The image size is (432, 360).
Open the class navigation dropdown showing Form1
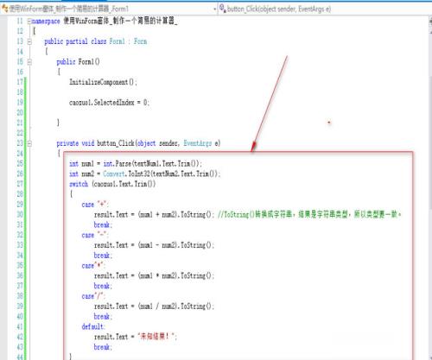(x=109, y=9)
